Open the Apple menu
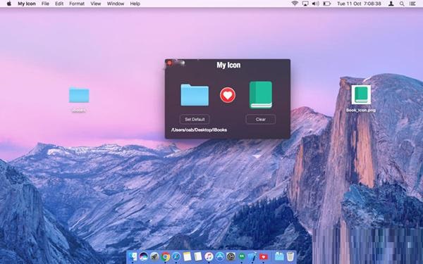The height and width of the screenshot is (264, 423). 9,4
